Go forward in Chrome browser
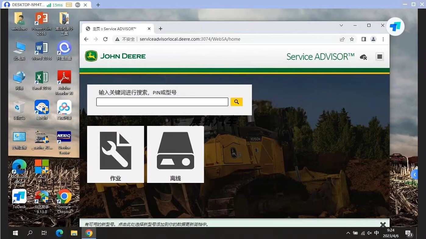The height and width of the screenshot is (239, 426). (96, 39)
